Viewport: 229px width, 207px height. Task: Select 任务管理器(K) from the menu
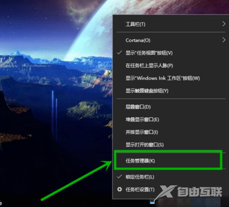(x=169, y=161)
